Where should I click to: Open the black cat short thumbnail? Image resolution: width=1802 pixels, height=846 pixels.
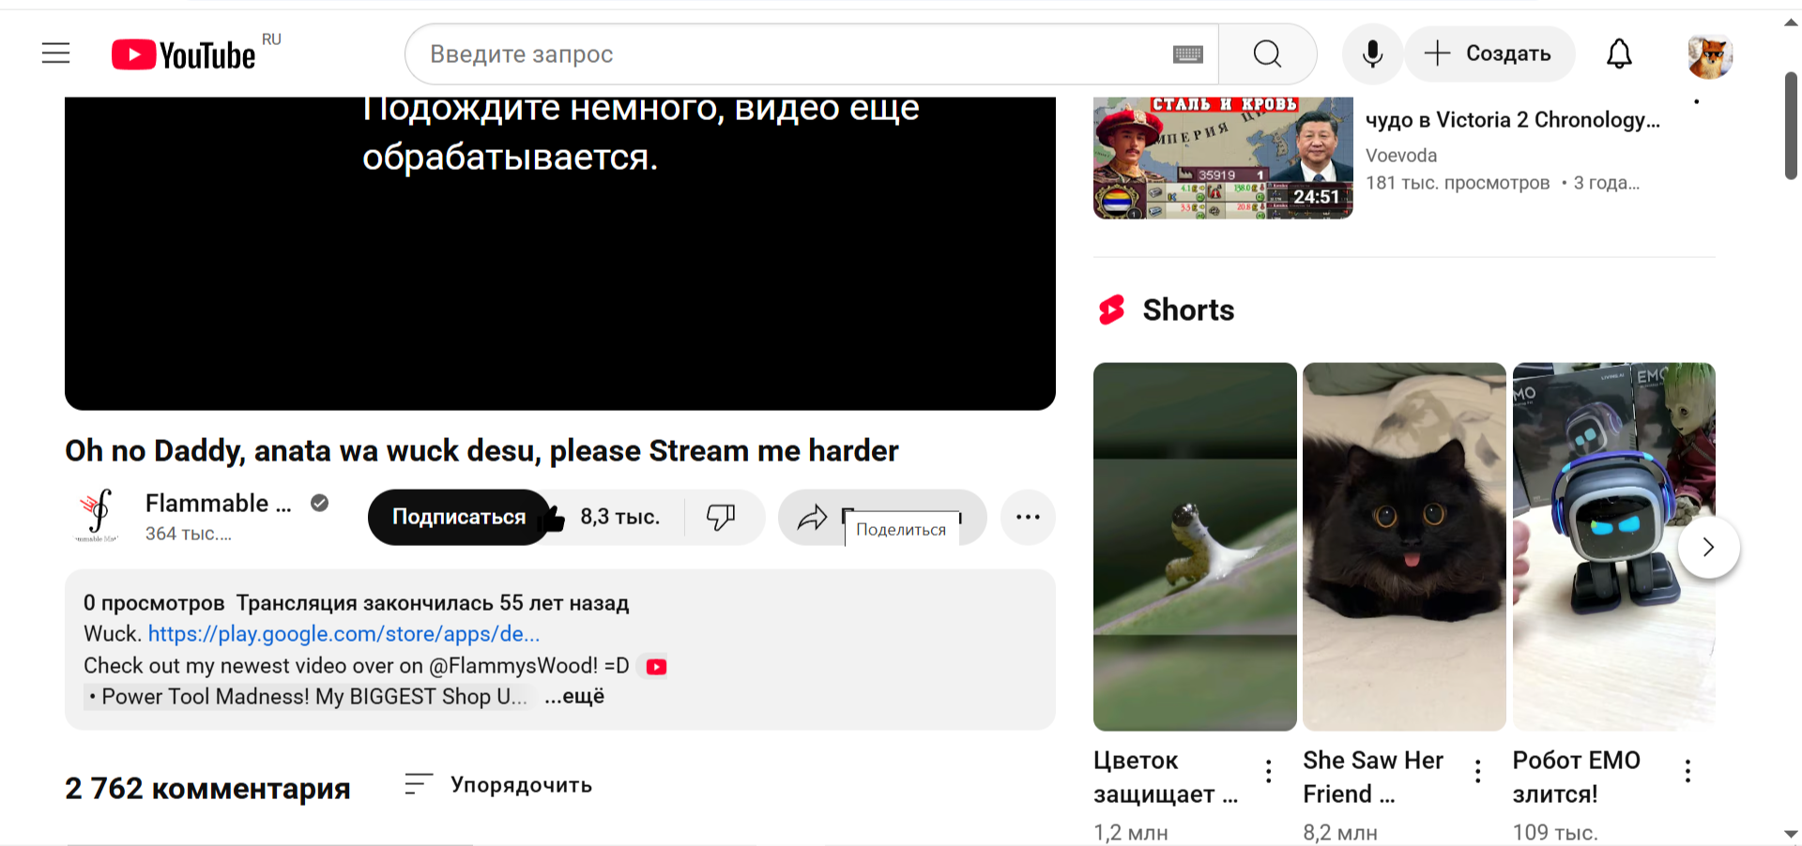tap(1404, 546)
